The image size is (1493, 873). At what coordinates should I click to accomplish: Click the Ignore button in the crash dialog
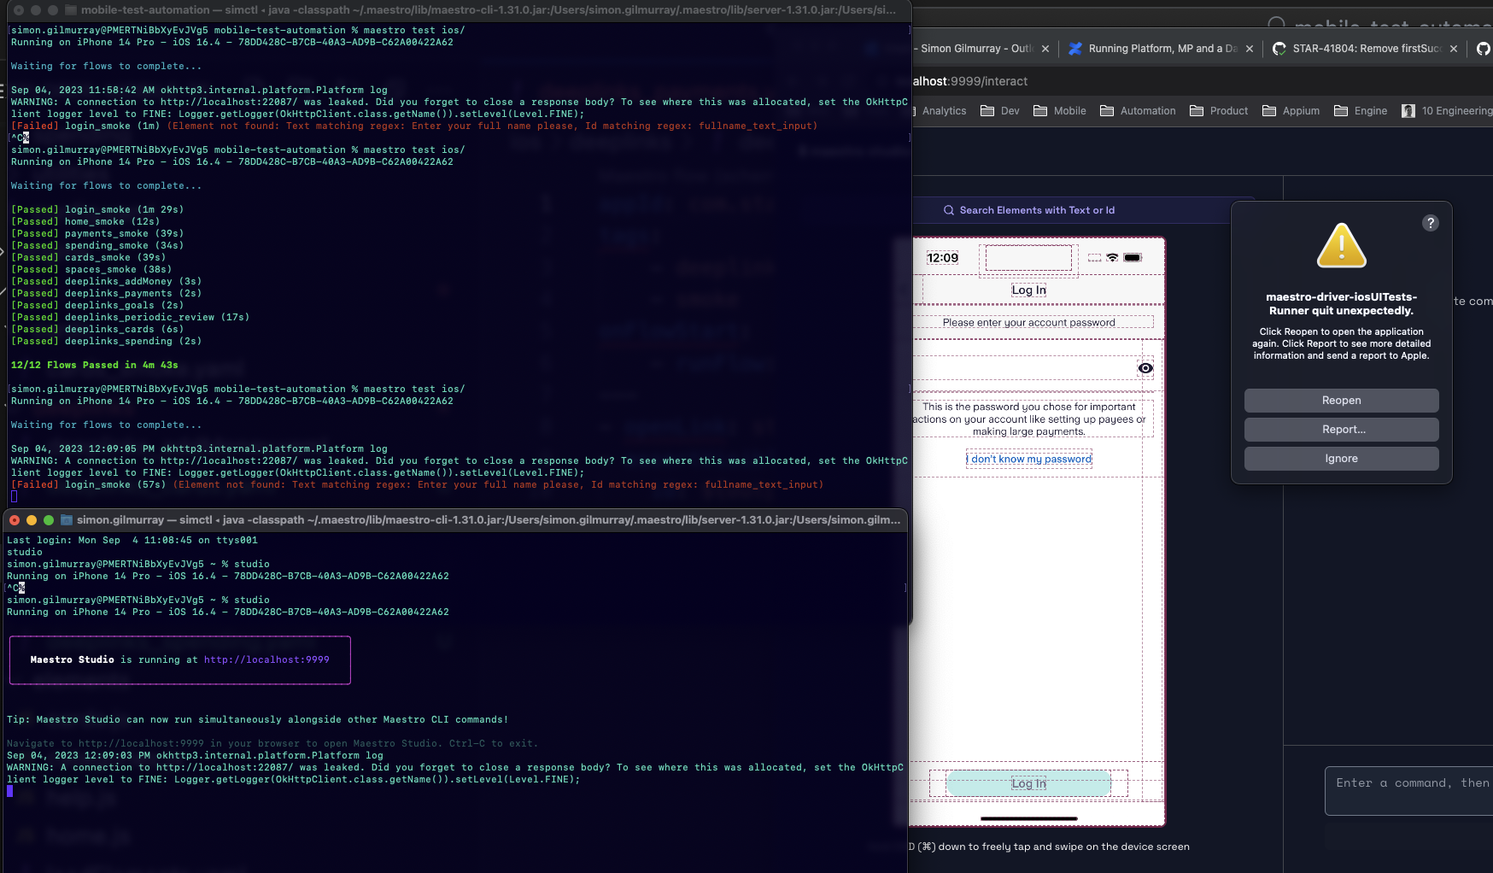click(x=1341, y=459)
